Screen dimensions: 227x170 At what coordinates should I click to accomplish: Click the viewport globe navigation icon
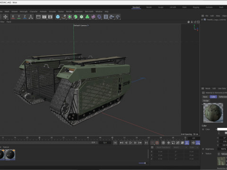(x=189, y=22)
